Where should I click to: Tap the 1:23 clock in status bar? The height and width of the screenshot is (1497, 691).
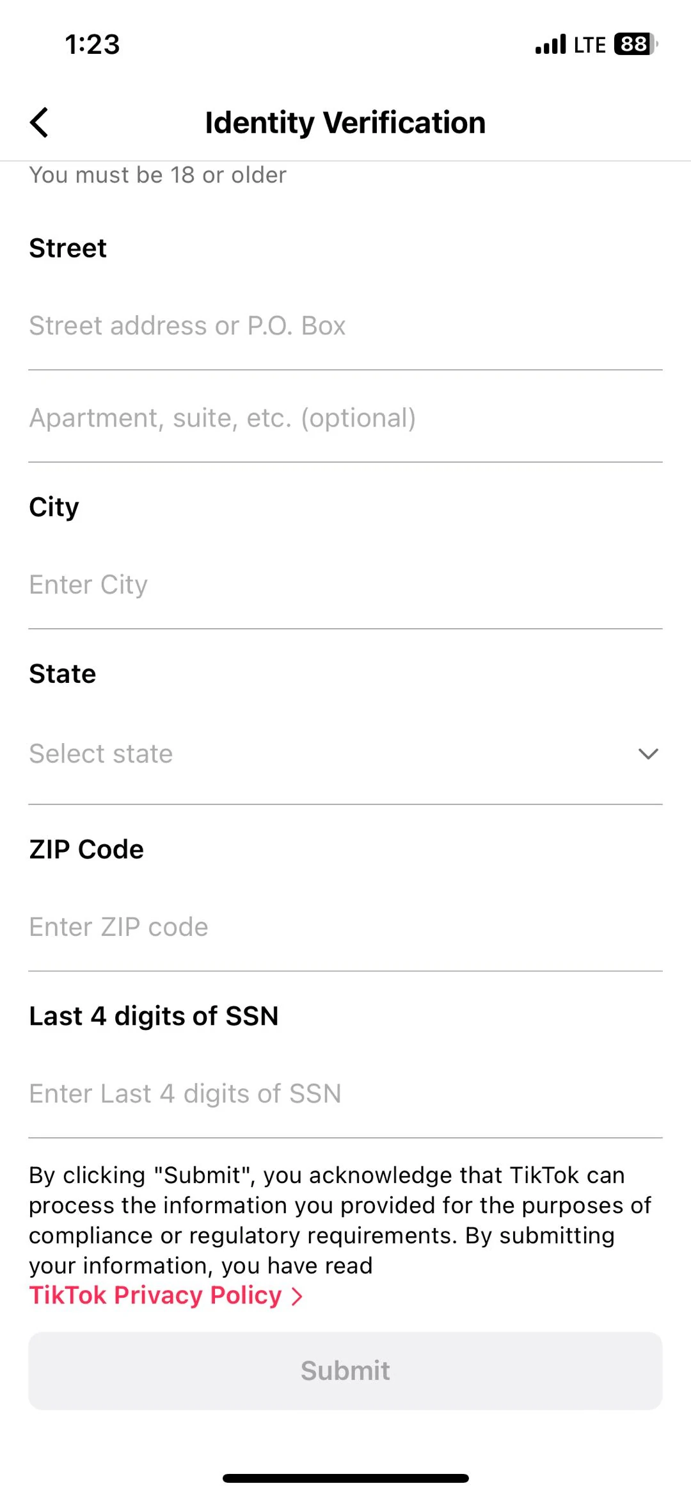[x=92, y=45]
